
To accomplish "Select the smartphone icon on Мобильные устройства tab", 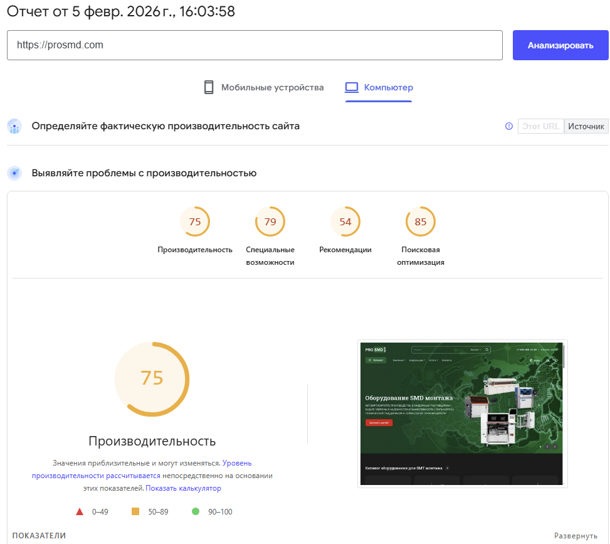I will coord(209,87).
